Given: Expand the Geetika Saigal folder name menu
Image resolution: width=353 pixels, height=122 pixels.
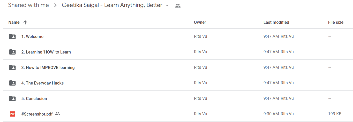Looking at the screenshot, I should pyautogui.click(x=112, y=5).
